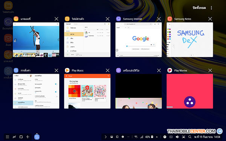Click the แกลเลอรี่ app icon on its card
The width and height of the screenshot is (226, 141).
click(x=16, y=19)
